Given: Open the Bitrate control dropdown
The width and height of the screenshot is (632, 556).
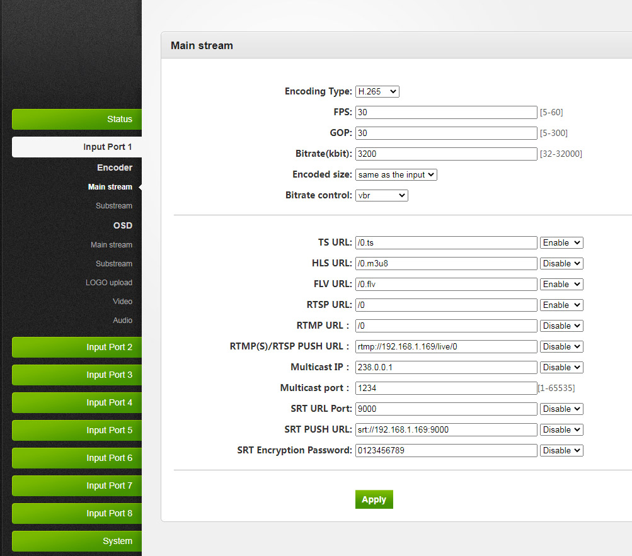Looking at the screenshot, I should click(381, 195).
